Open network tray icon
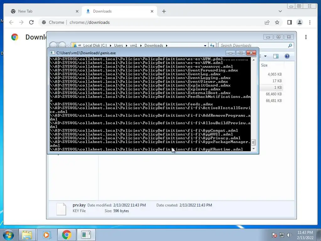Viewport: 321px width, 241px height. [282, 235]
